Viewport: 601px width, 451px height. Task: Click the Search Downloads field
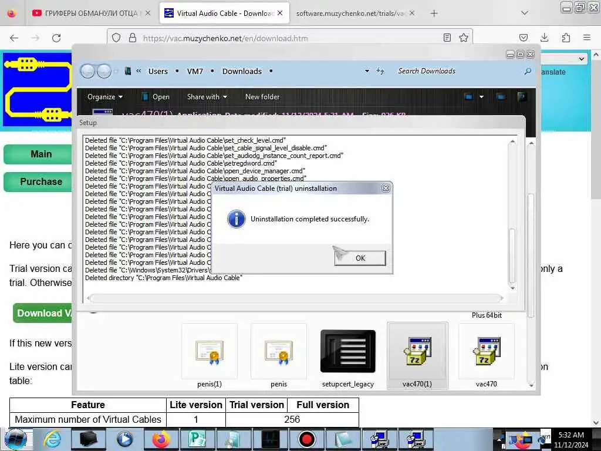(458, 71)
